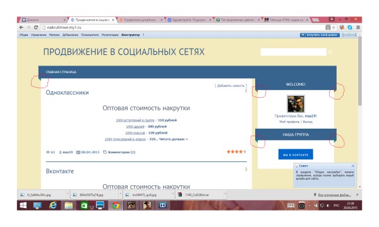Click the taskbar clock showing 21:39
The image size is (379, 227).
(350, 206)
